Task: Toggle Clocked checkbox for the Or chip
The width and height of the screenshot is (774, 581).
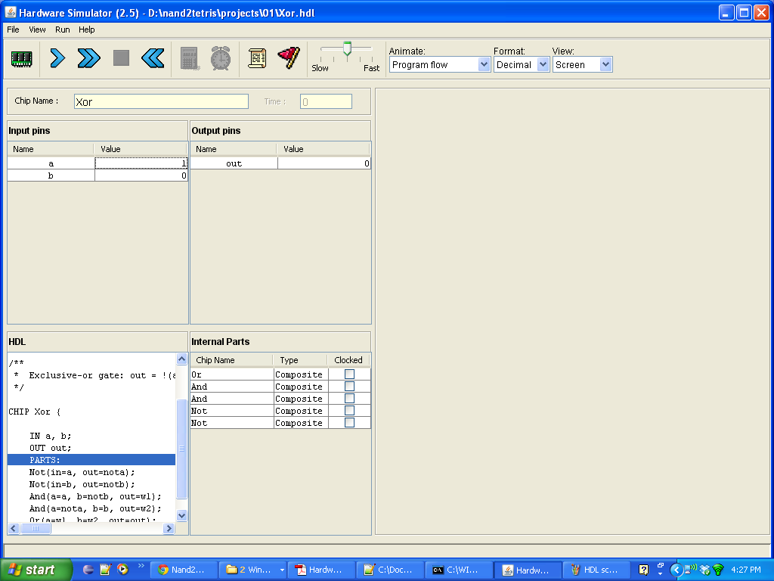Action: 349,374
